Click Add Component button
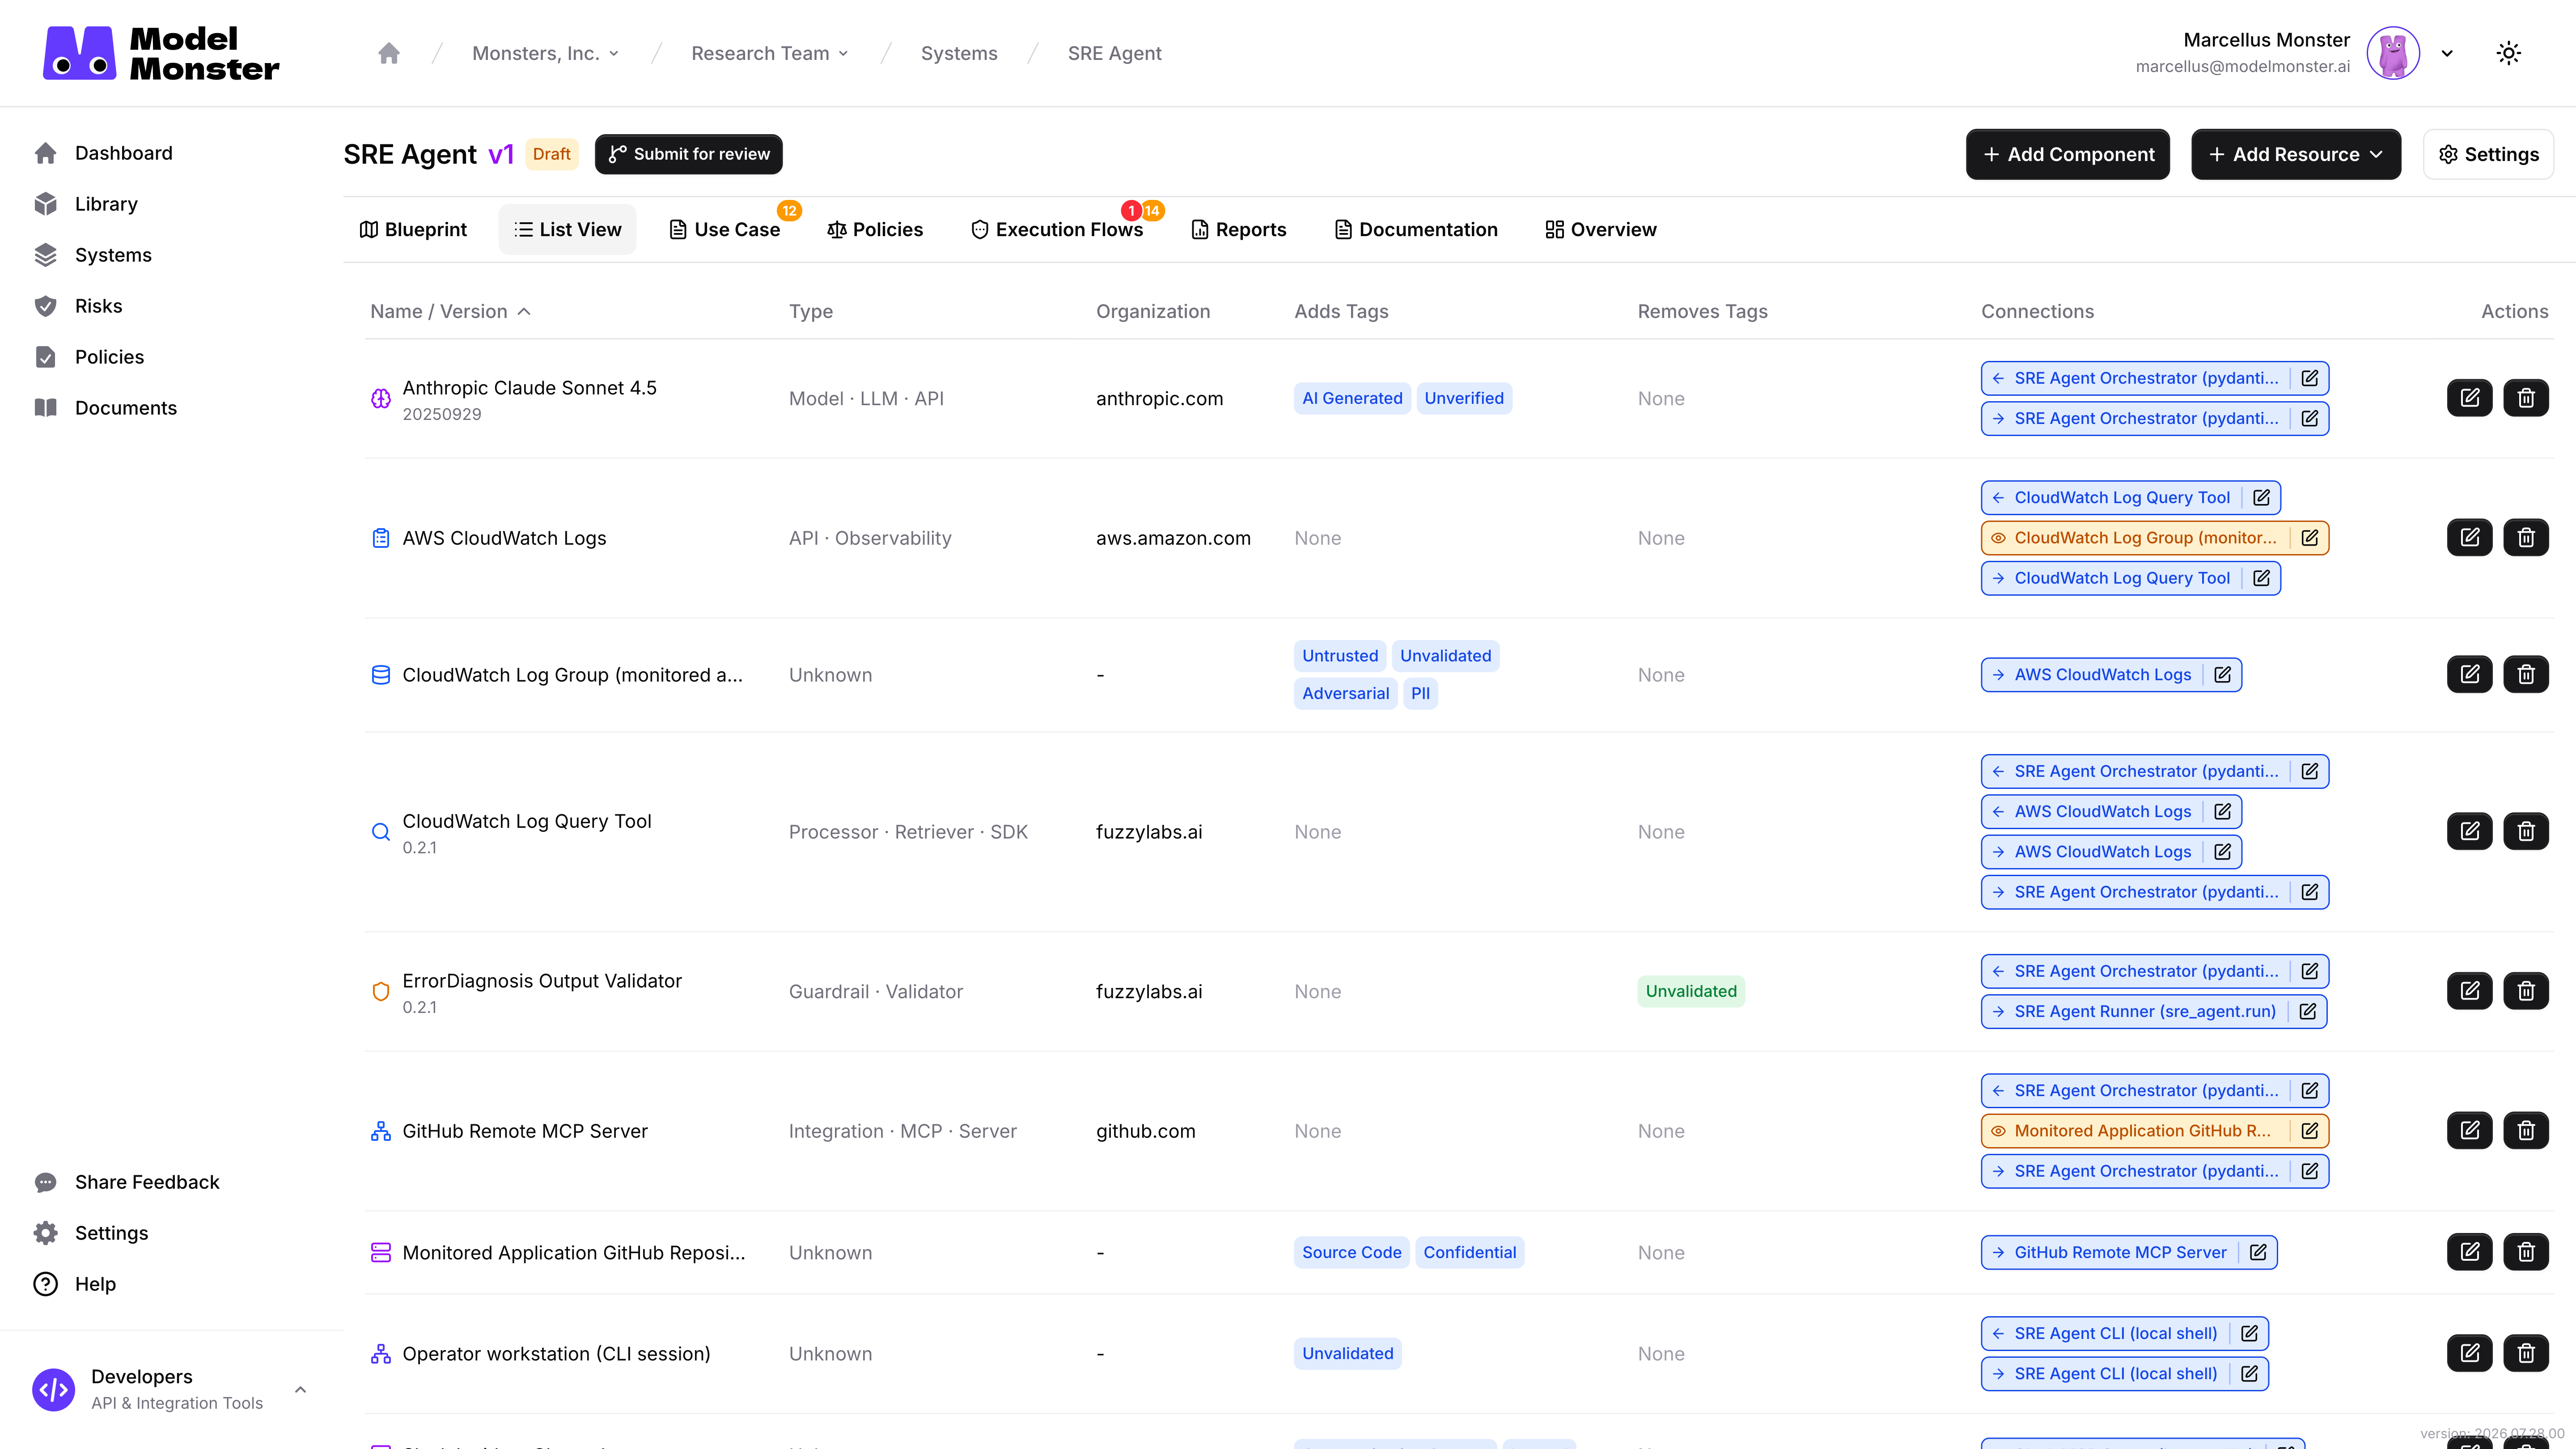This screenshot has width=2576, height=1449. 2067,154
